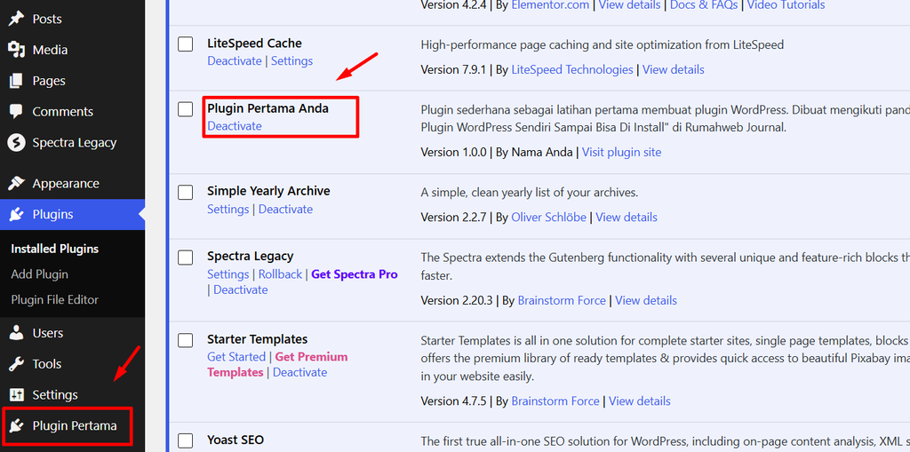Open the Visit plugin site link
The image size is (910, 452).
(x=621, y=152)
